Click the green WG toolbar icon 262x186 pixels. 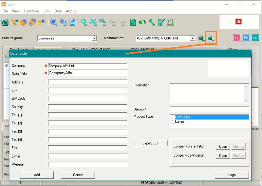(5, 22)
